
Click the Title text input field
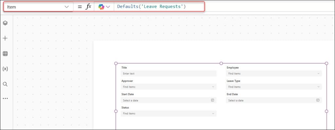pos(168,73)
